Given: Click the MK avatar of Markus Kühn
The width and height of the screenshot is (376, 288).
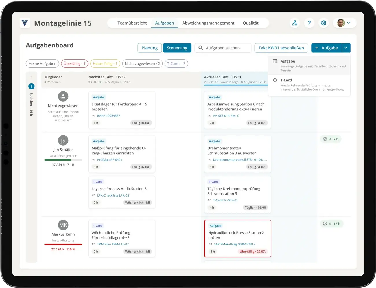Looking at the screenshot, I should pyautogui.click(x=63, y=225).
